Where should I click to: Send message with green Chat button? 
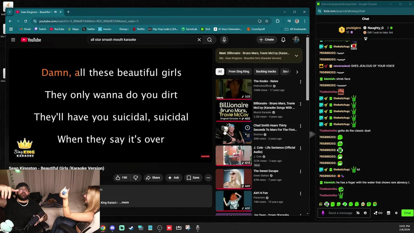(x=407, y=213)
